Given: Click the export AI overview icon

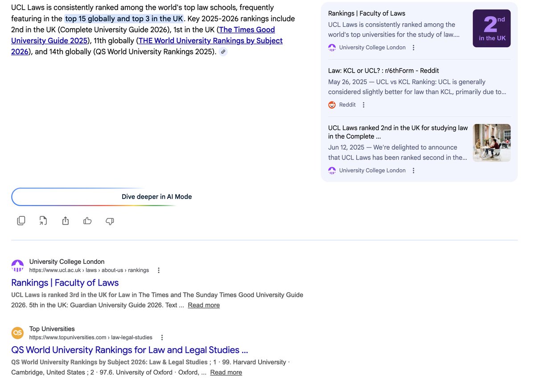Looking at the screenshot, I should [x=43, y=221].
